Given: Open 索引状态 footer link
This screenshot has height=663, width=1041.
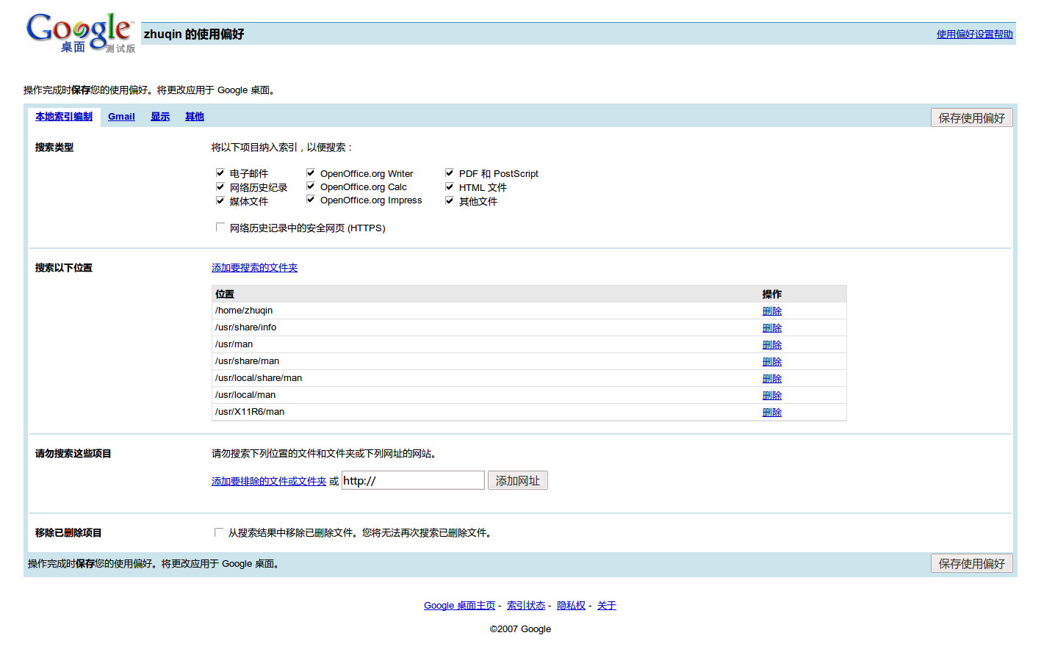Looking at the screenshot, I should coord(526,606).
